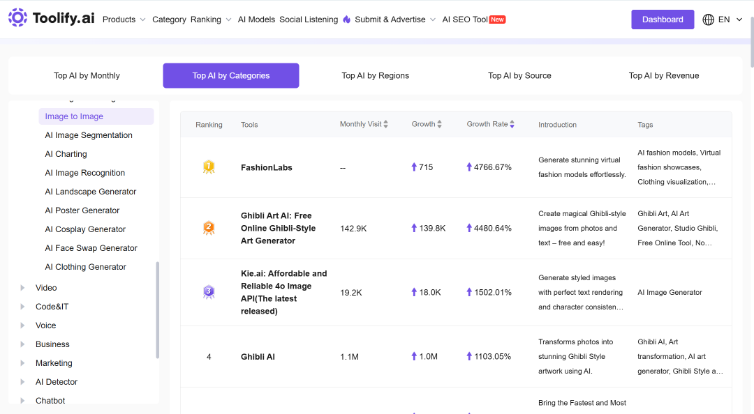Open the Submit & Advertise dropdown
Image resolution: width=754 pixels, height=414 pixels.
pos(394,20)
